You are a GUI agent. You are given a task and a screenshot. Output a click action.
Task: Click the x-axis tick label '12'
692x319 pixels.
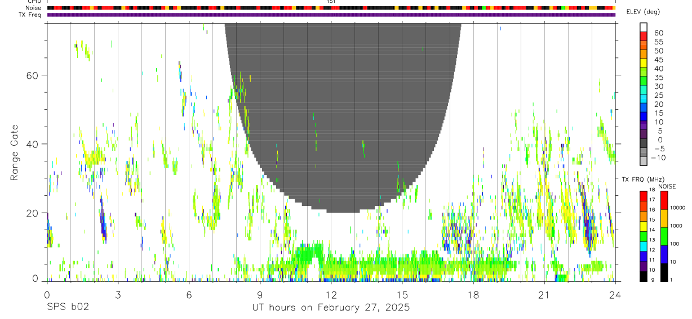[331, 294]
